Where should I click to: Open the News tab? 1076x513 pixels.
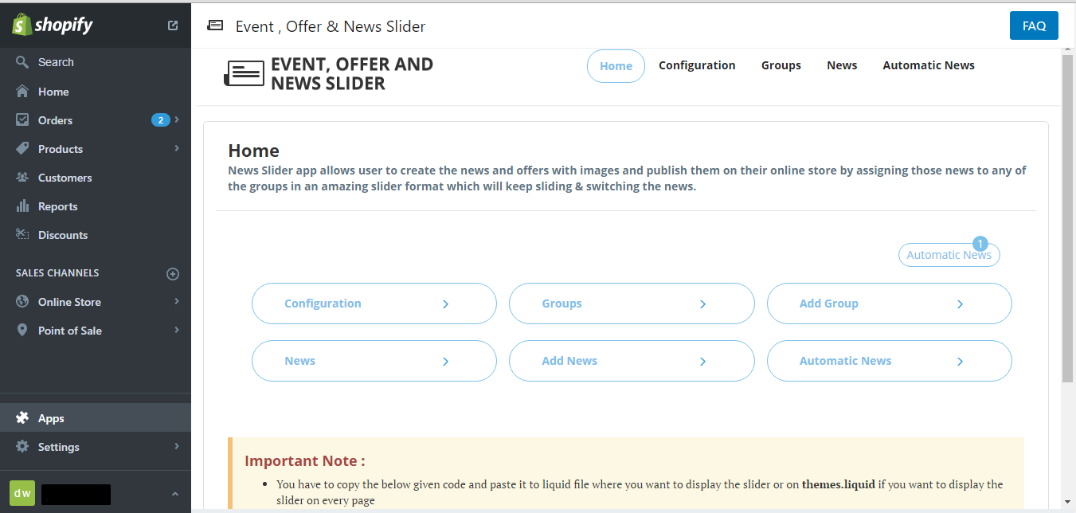coord(842,65)
